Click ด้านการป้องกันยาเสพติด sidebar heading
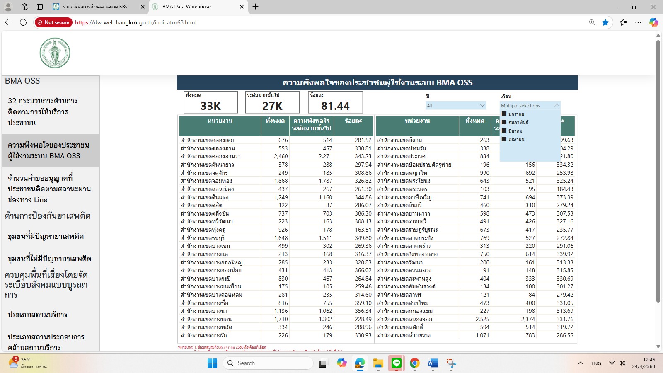Image resolution: width=663 pixels, height=373 pixels. click(48, 216)
